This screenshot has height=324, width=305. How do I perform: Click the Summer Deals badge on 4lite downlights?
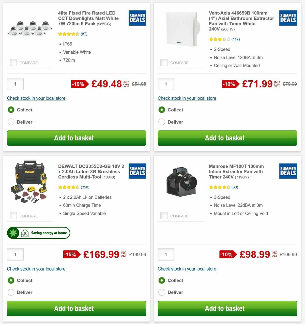click(x=137, y=18)
